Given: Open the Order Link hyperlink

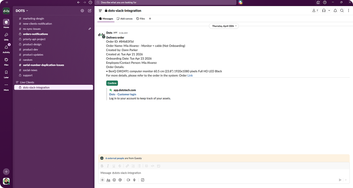Looking at the screenshot, I should click(190, 76).
